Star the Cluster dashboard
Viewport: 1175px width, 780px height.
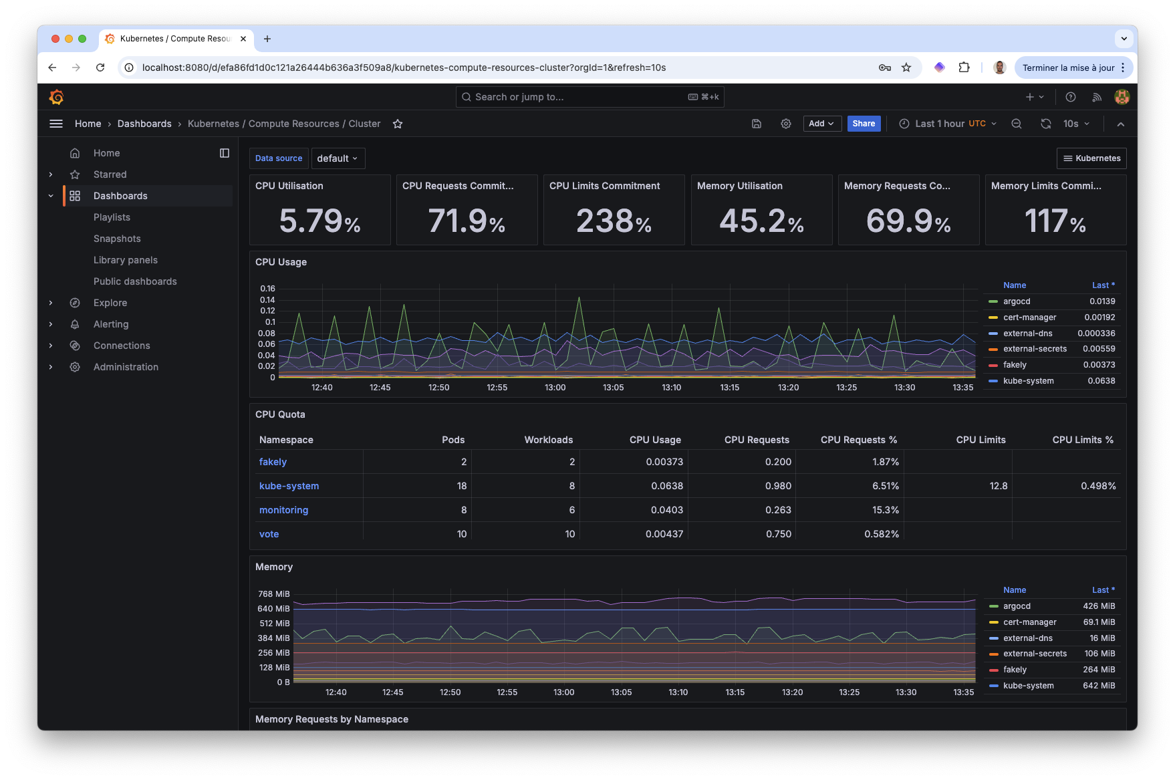click(x=398, y=124)
